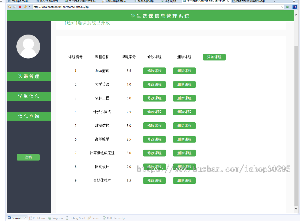Image resolution: width=300 pixels, height=221 pixels.
Task: Click the forward navigation arrow
Action: pyautogui.click(x=15, y=7)
